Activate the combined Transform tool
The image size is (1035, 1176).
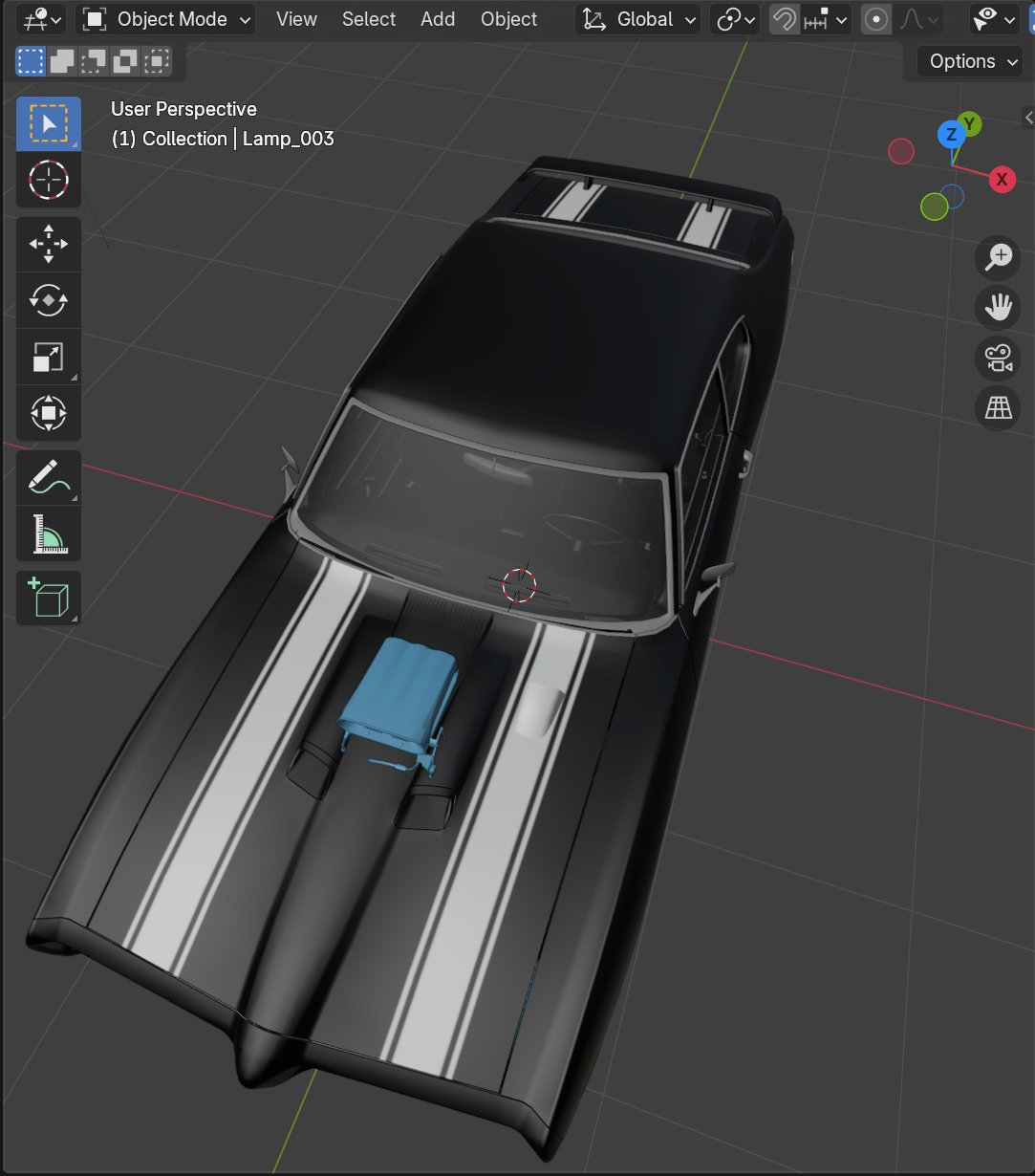pyautogui.click(x=48, y=413)
